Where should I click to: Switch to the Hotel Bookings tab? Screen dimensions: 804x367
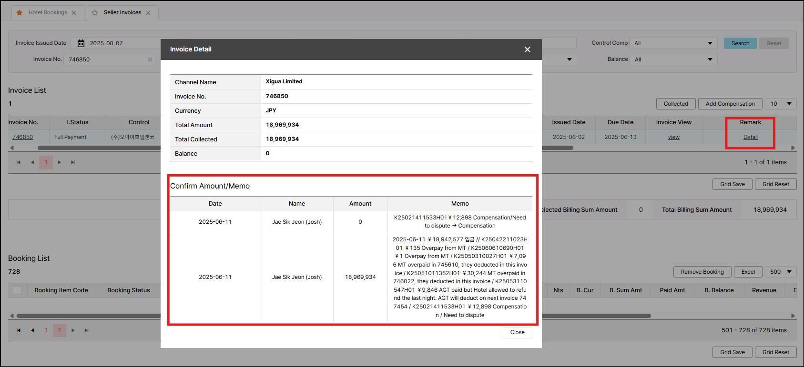click(x=48, y=12)
